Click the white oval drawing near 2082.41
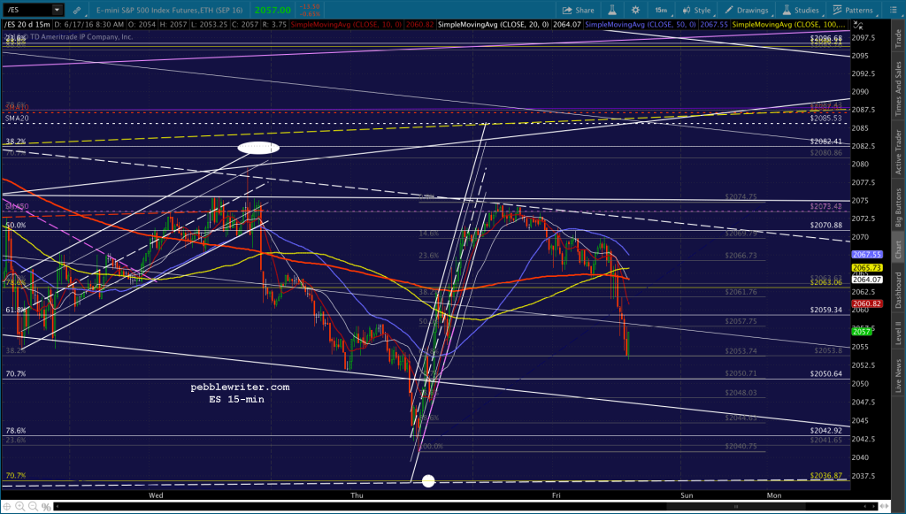 [258, 148]
